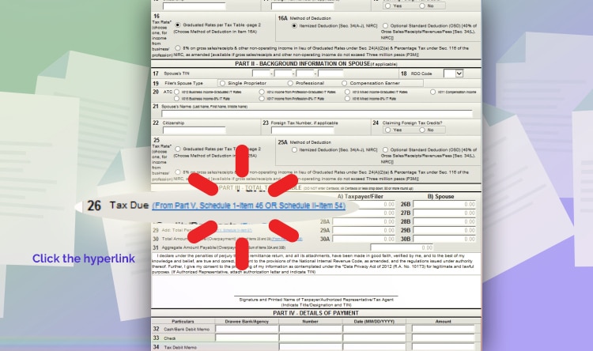
Task: Select Optional Standard Deduction in item 25A
Action: 386,149
